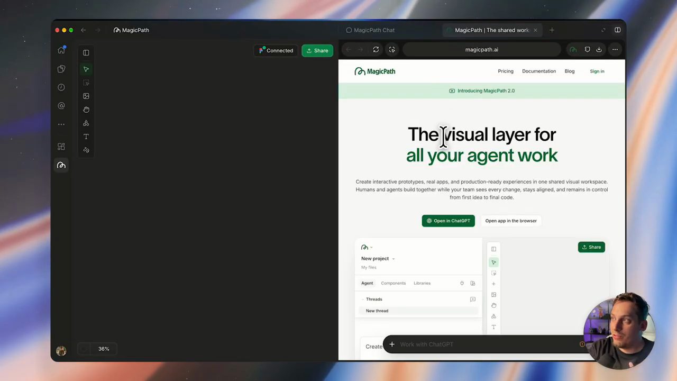Viewport: 677px width, 381px height.
Task: Click the Connected status button
Action: pyautogui.click(x=276, y=51)
